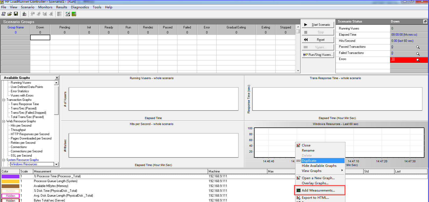429x202 pixels.
Task: Open the Results menu
Action: click(x=62, y=7)
